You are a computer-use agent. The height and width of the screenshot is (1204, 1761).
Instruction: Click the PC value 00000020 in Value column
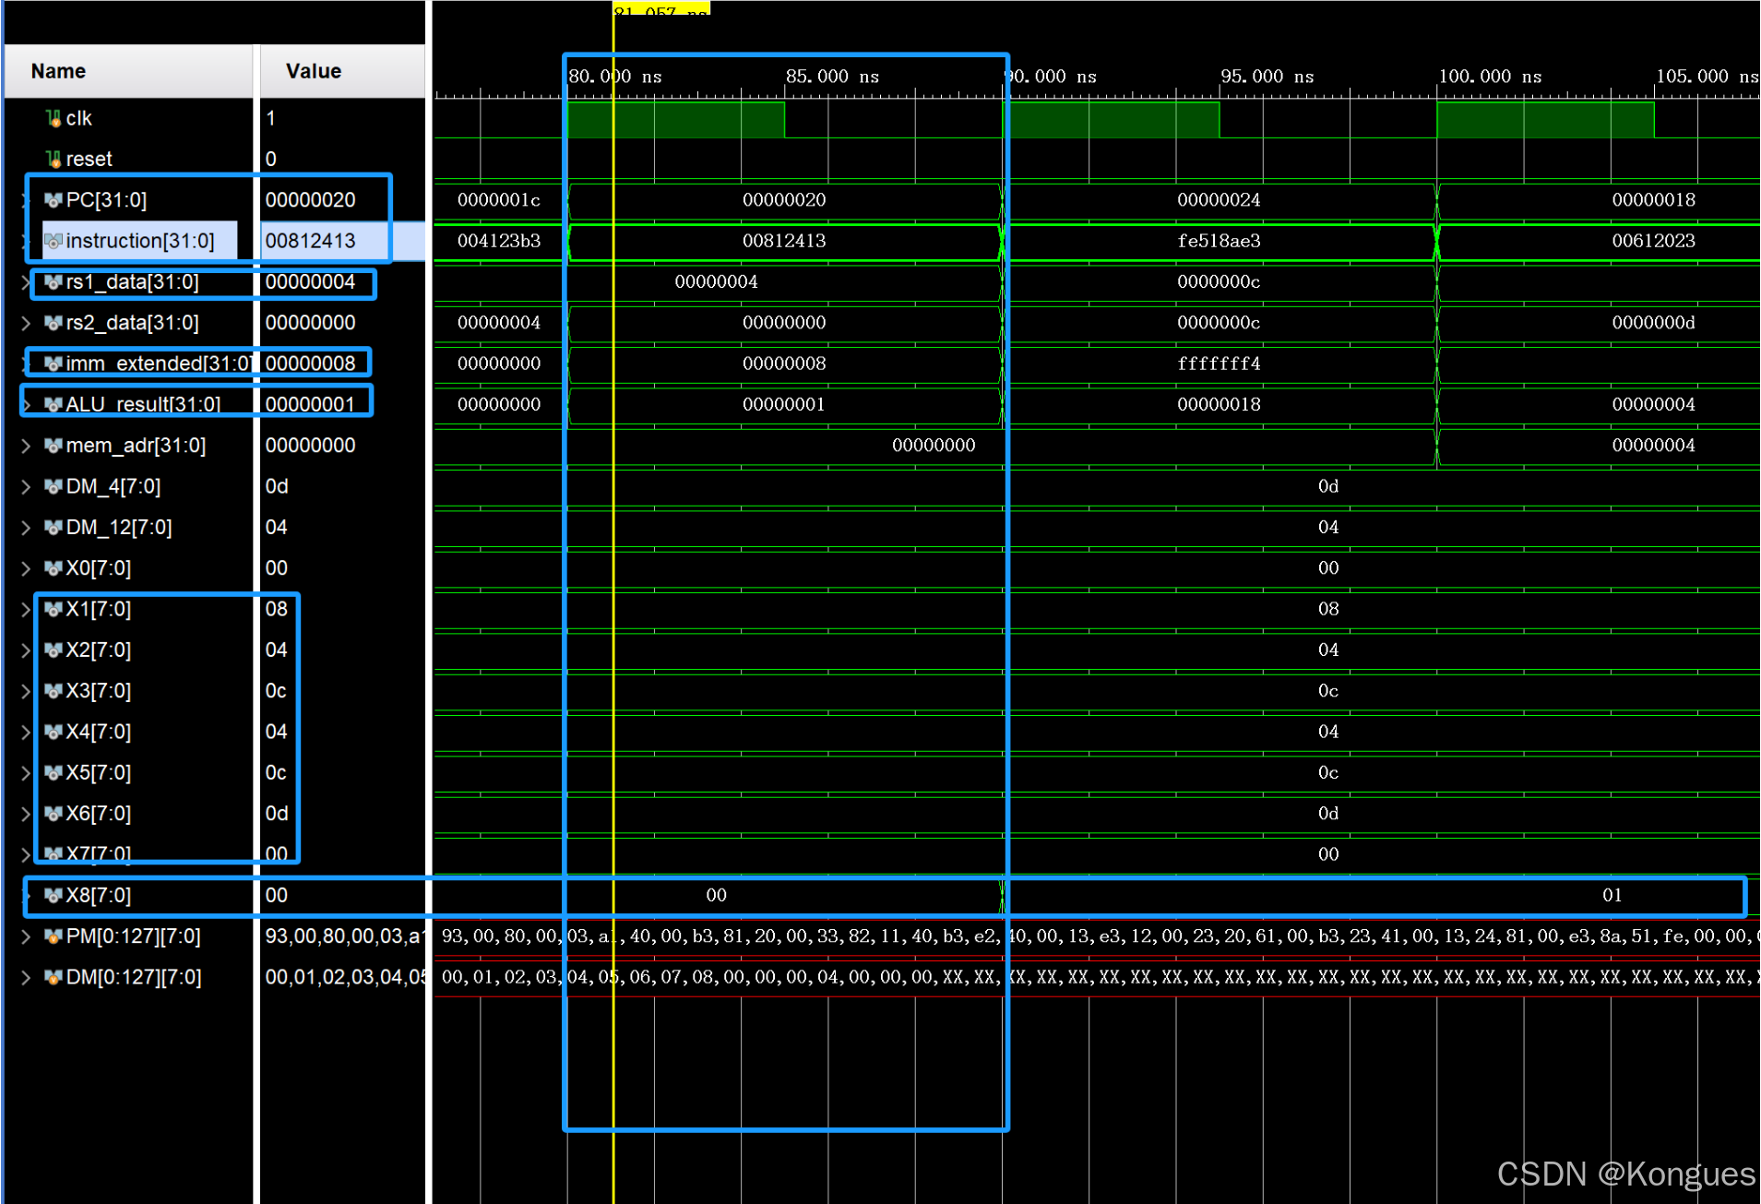pos(310,200)
